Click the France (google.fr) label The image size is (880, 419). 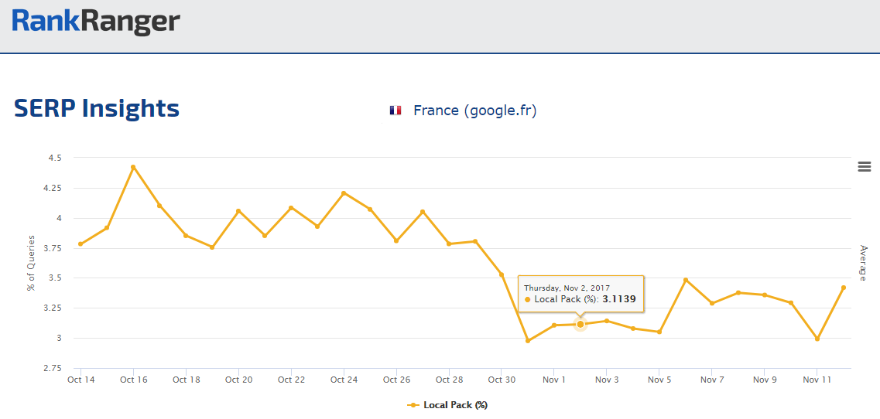474,111
